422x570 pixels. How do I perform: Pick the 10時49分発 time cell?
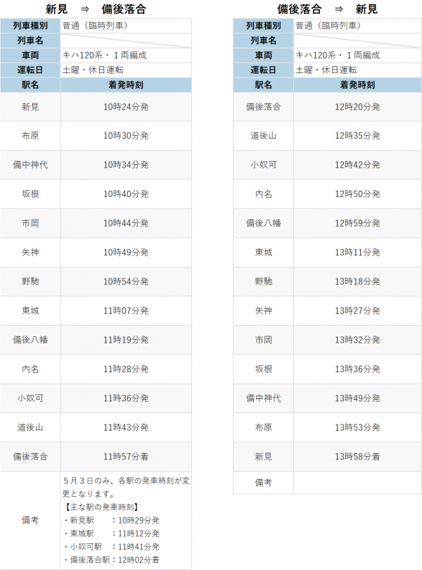tap(126, 253)
